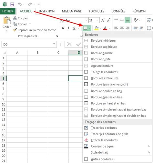153x163 pixels.
Task: Switch to the DONNÉES tab
Action: [x=118, y=11]
